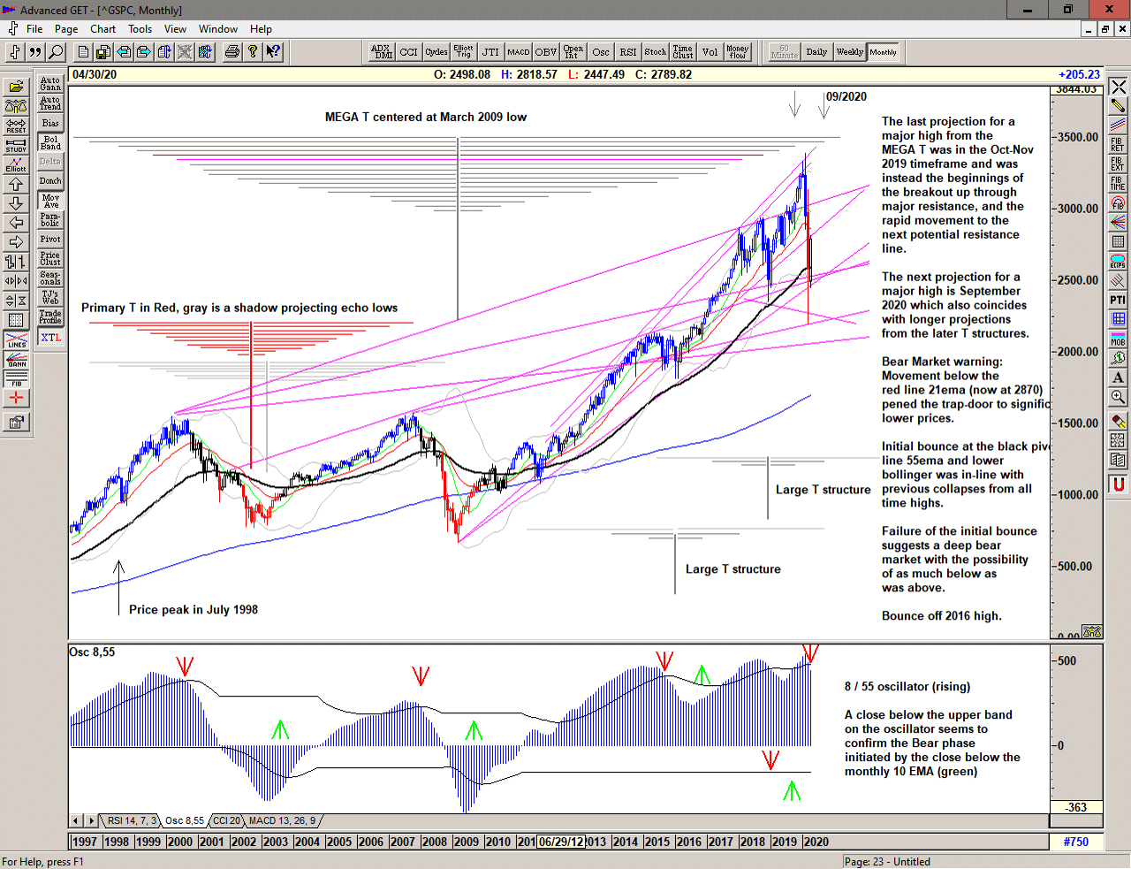Click the 06/29/12 date marker on timeline
This screenshot has width=1131, height=869.
coord(561,842)
